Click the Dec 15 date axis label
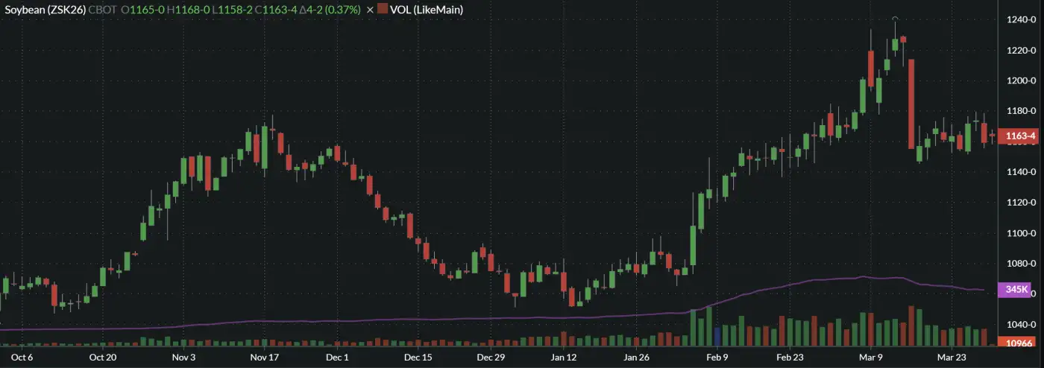 (x=418, y=358)
